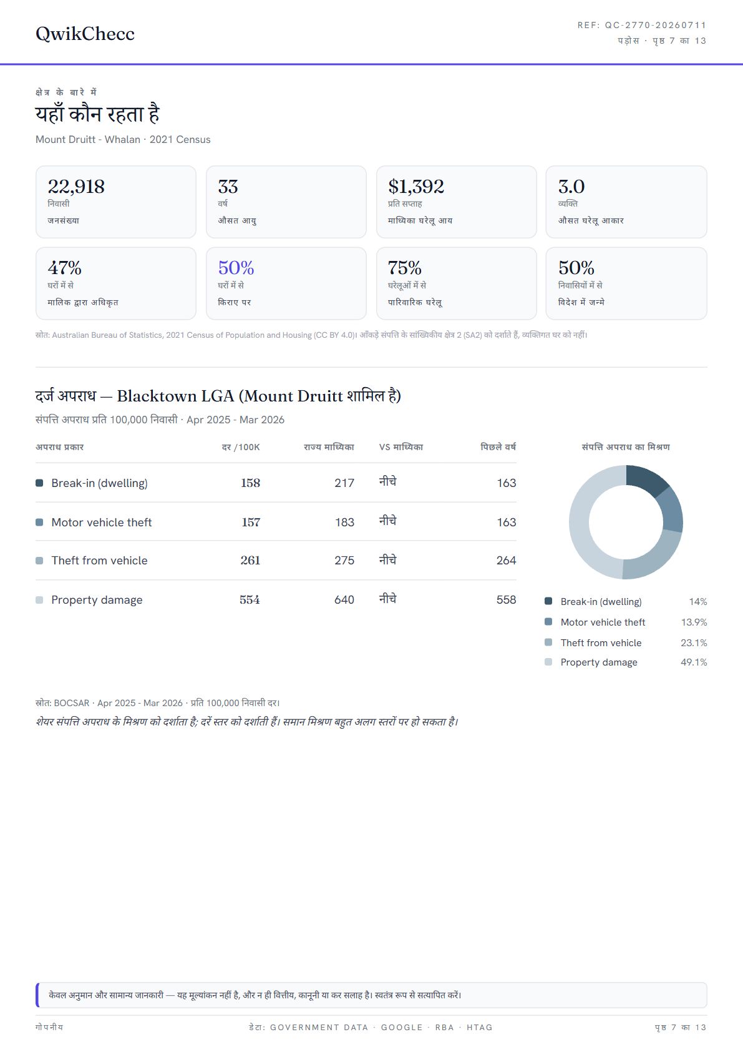Click the 'विदेश में जन्मे' label
Viewport: 743px width, 1052px height.
coord(581,302)
